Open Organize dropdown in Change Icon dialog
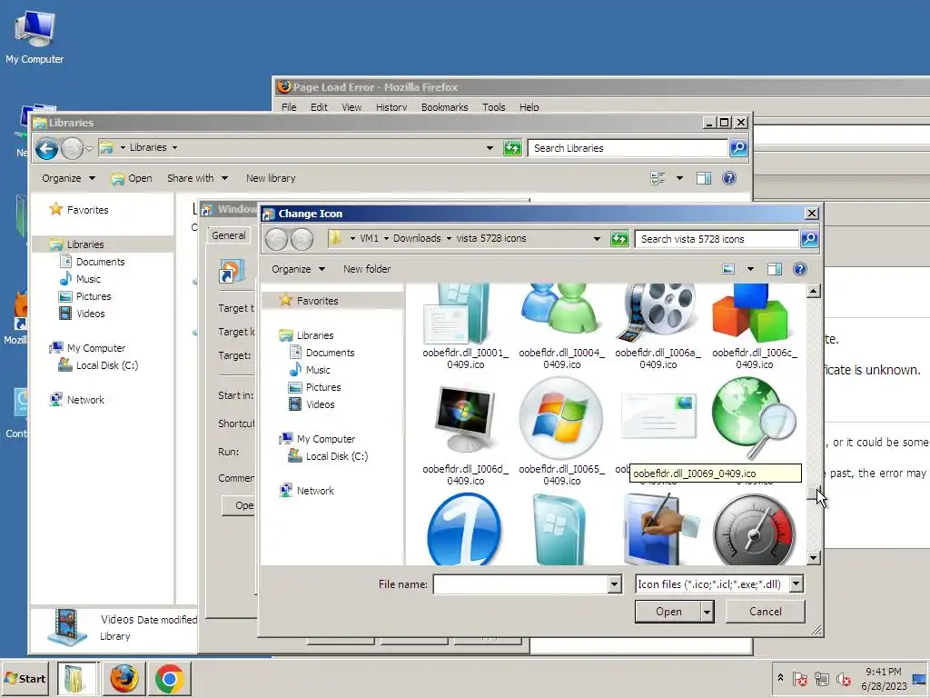Viewport: 930px width, 698px height. coord(298,269)
